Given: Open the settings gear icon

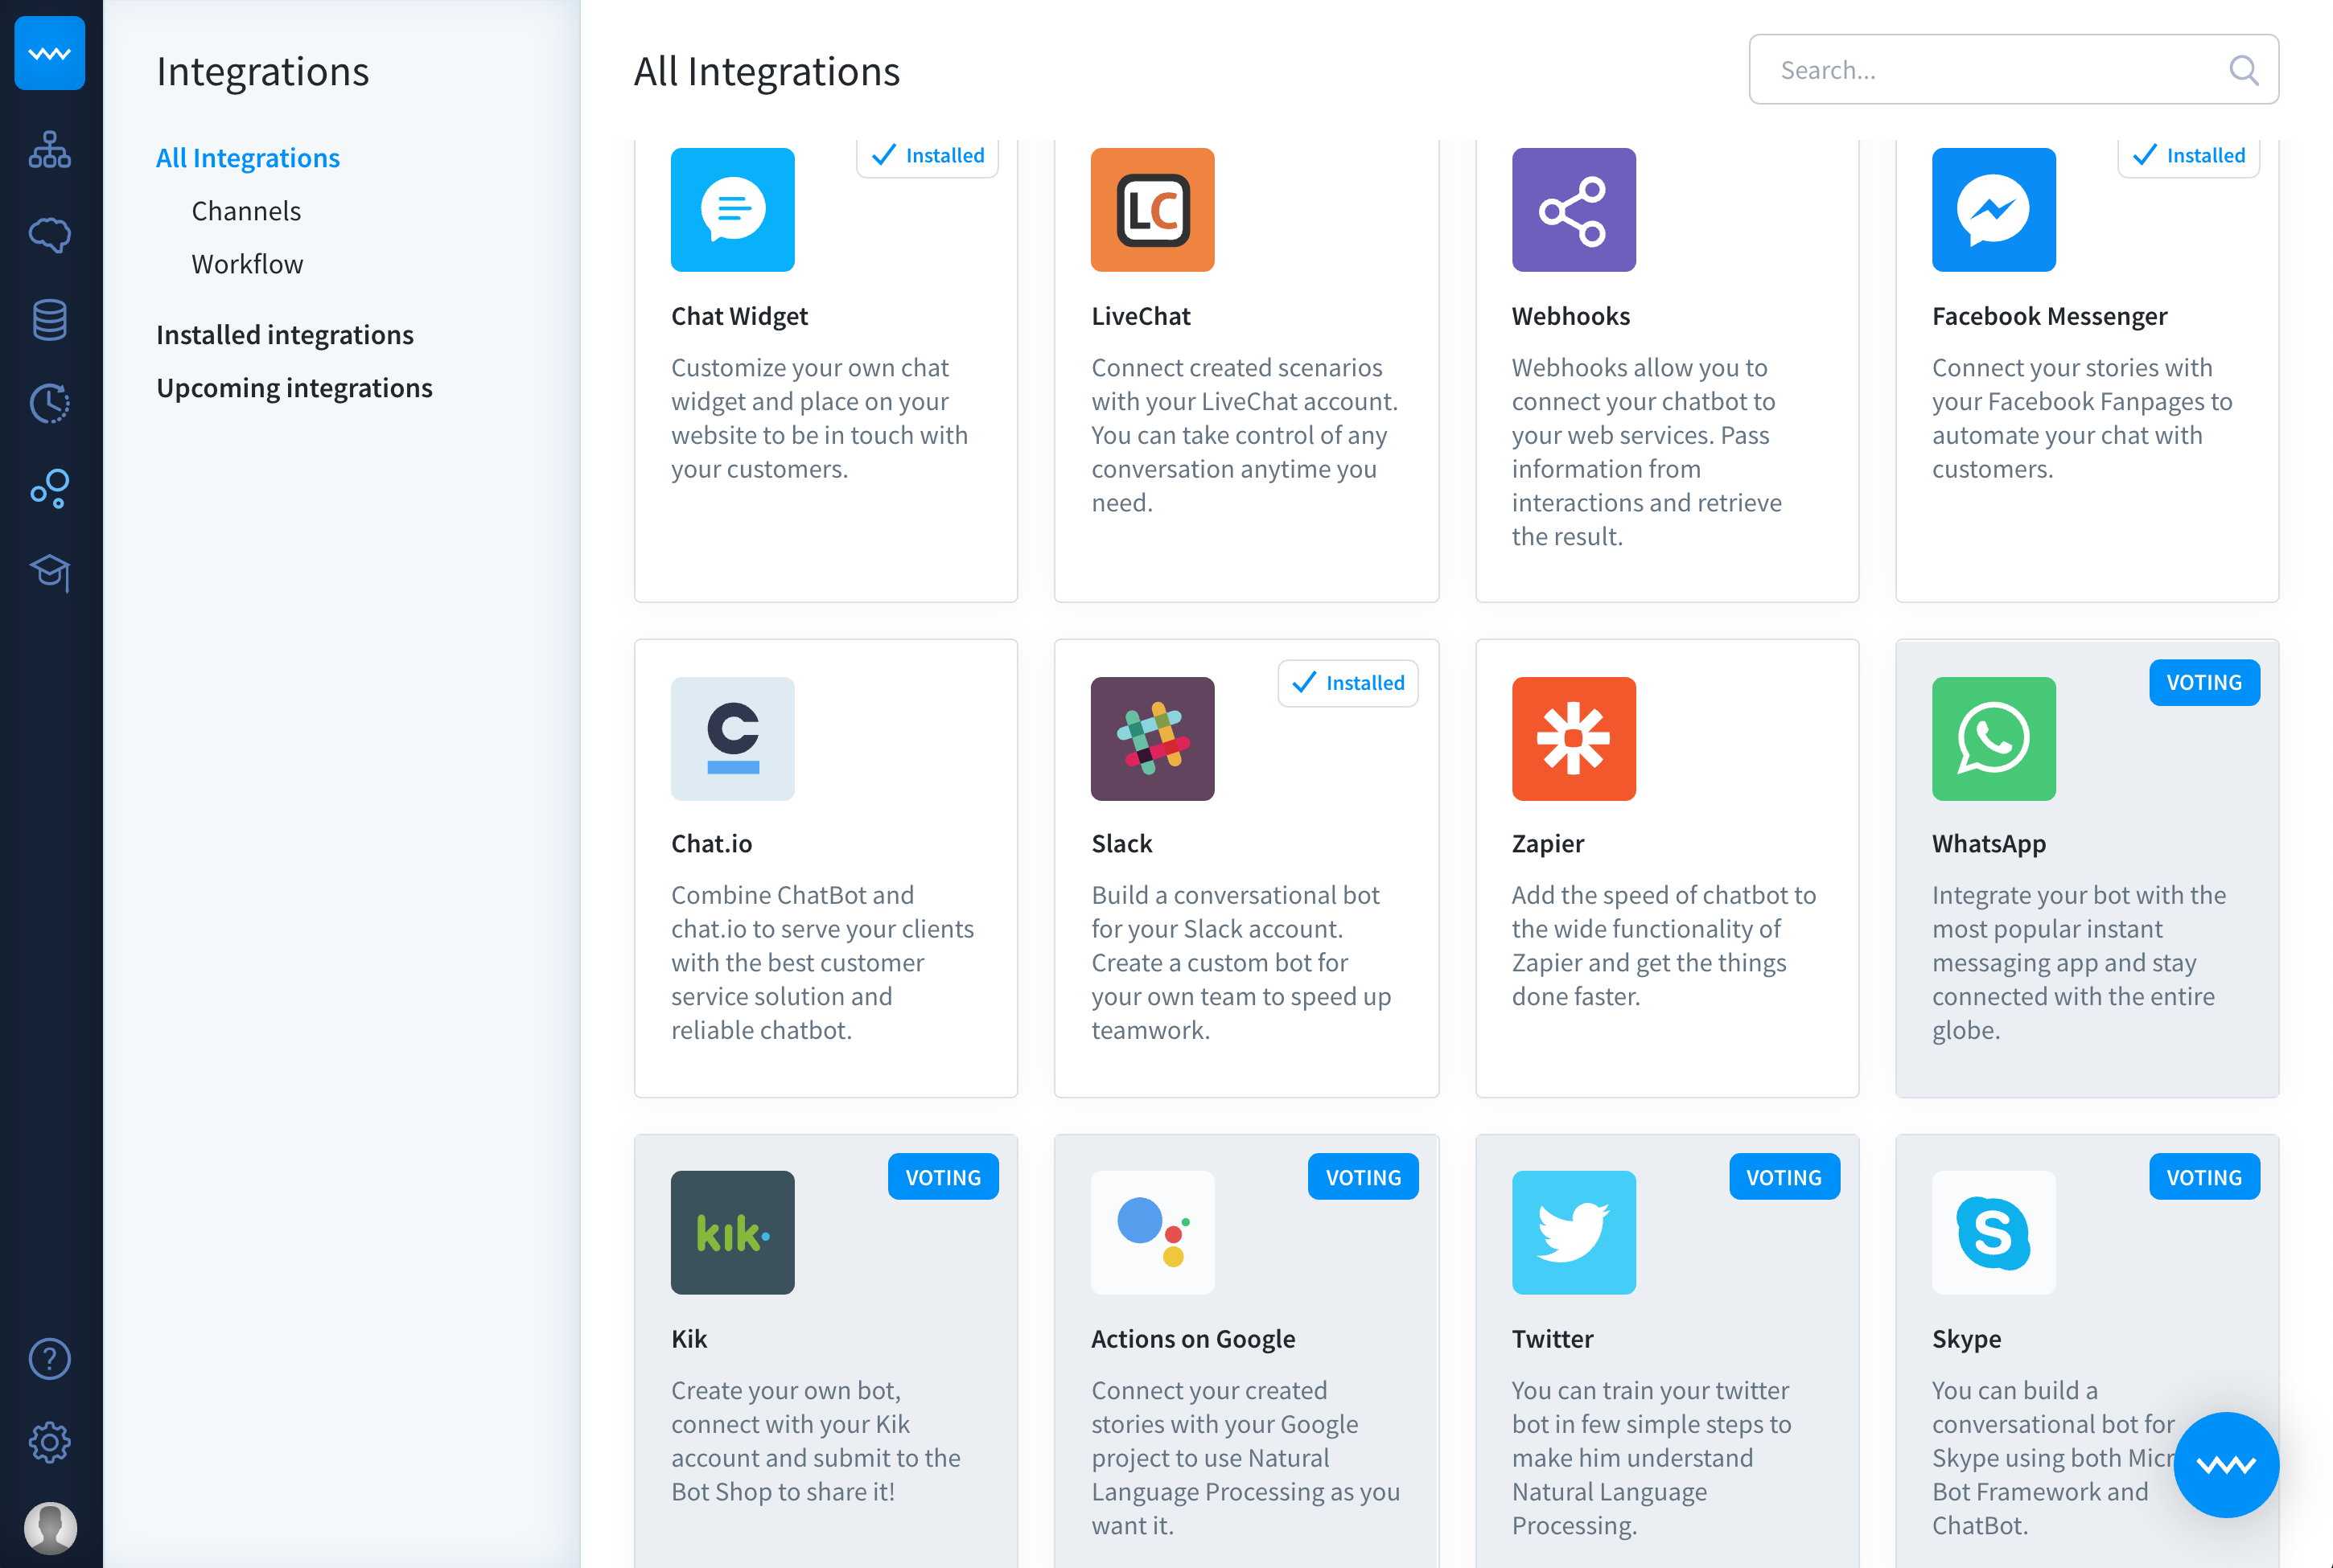Looking at the screenshot, I should coord(50,1443).
